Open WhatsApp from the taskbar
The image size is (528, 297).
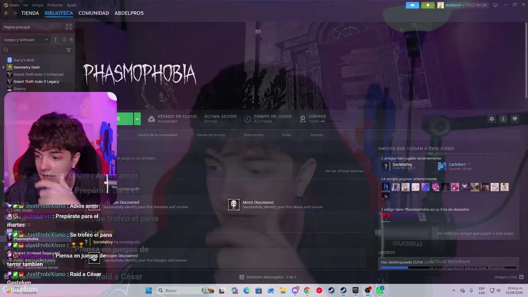point(380,290)
